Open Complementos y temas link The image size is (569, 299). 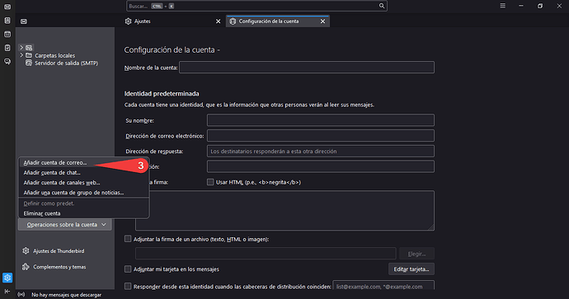tap(59, 267)
